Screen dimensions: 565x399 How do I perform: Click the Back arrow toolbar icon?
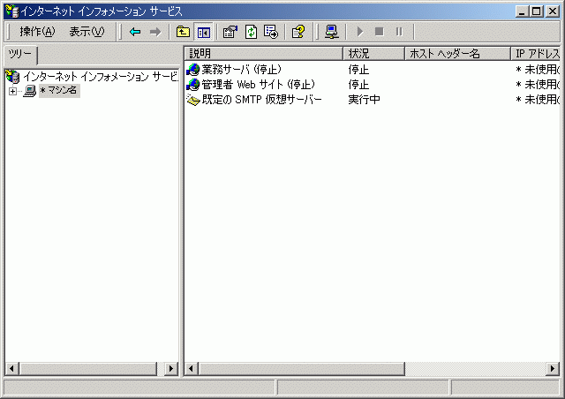[135, 32]
